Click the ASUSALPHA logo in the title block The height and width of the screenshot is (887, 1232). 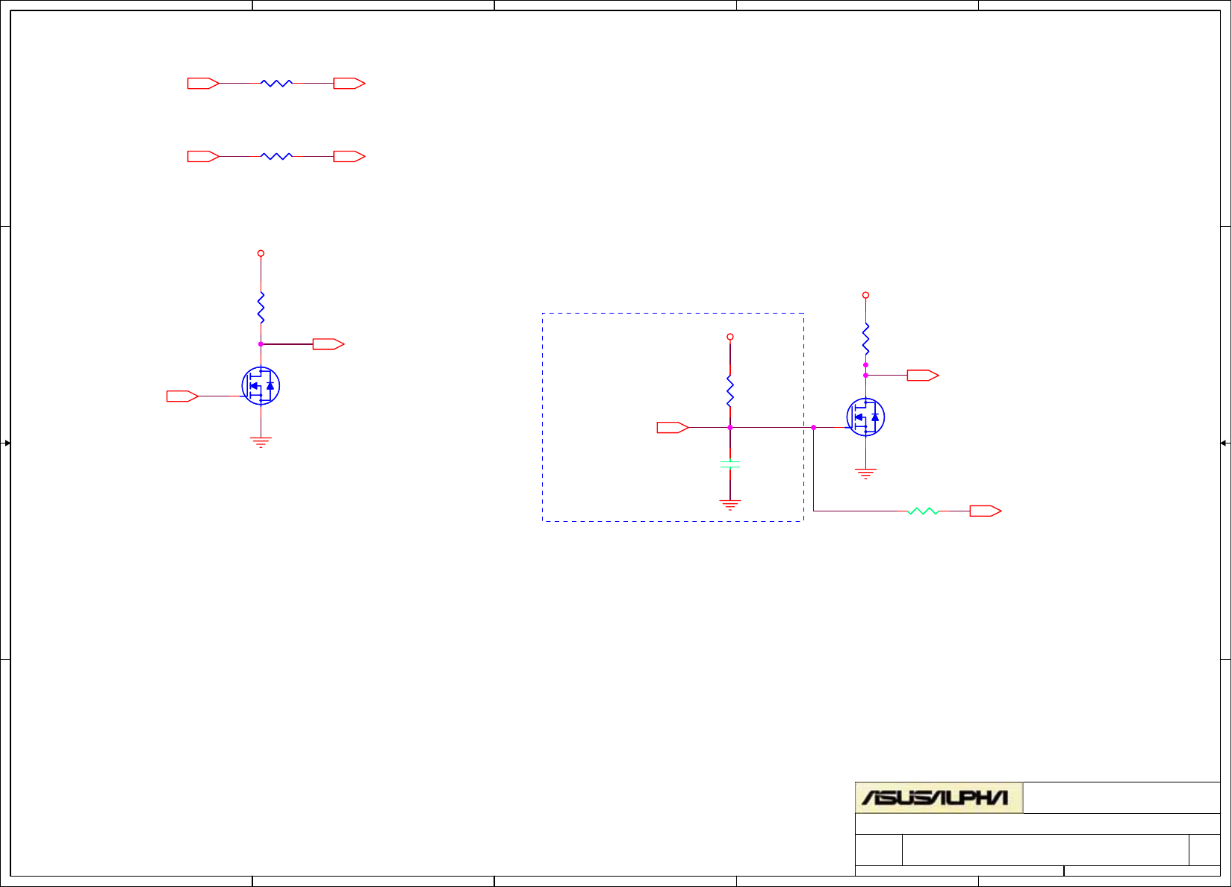click(x=939, y=798)
